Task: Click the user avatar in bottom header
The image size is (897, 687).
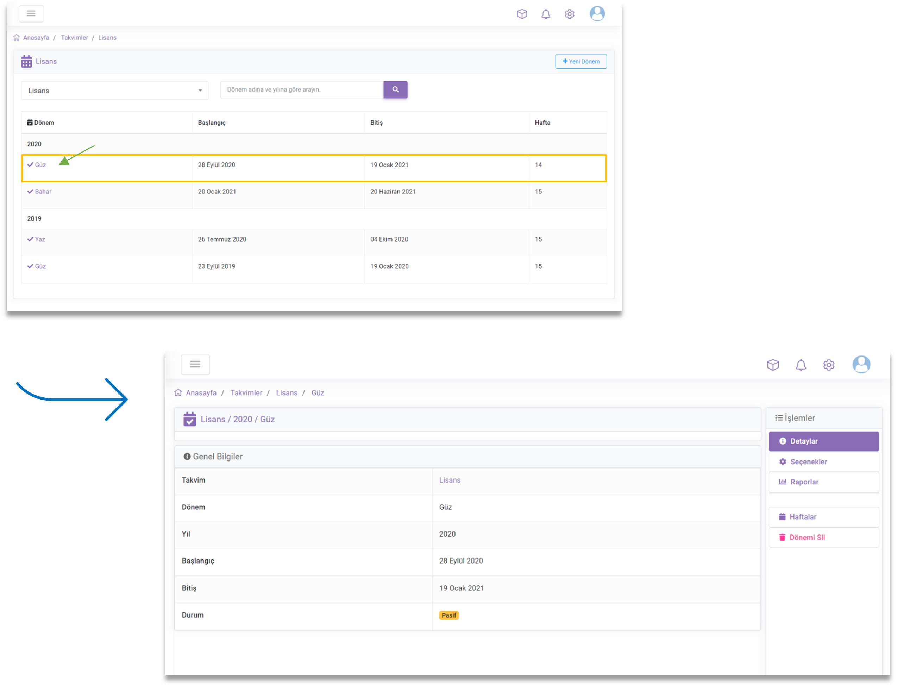Action: point(861,364)
